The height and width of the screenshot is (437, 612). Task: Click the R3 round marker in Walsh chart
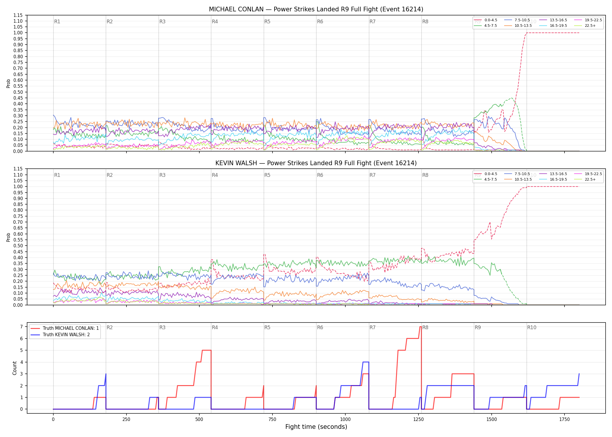(162, 175)
